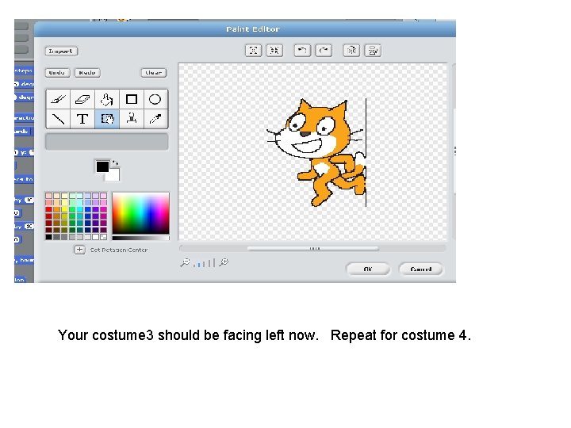Click the black foreground color swatch
571x428 pixels.
(102, 166)
